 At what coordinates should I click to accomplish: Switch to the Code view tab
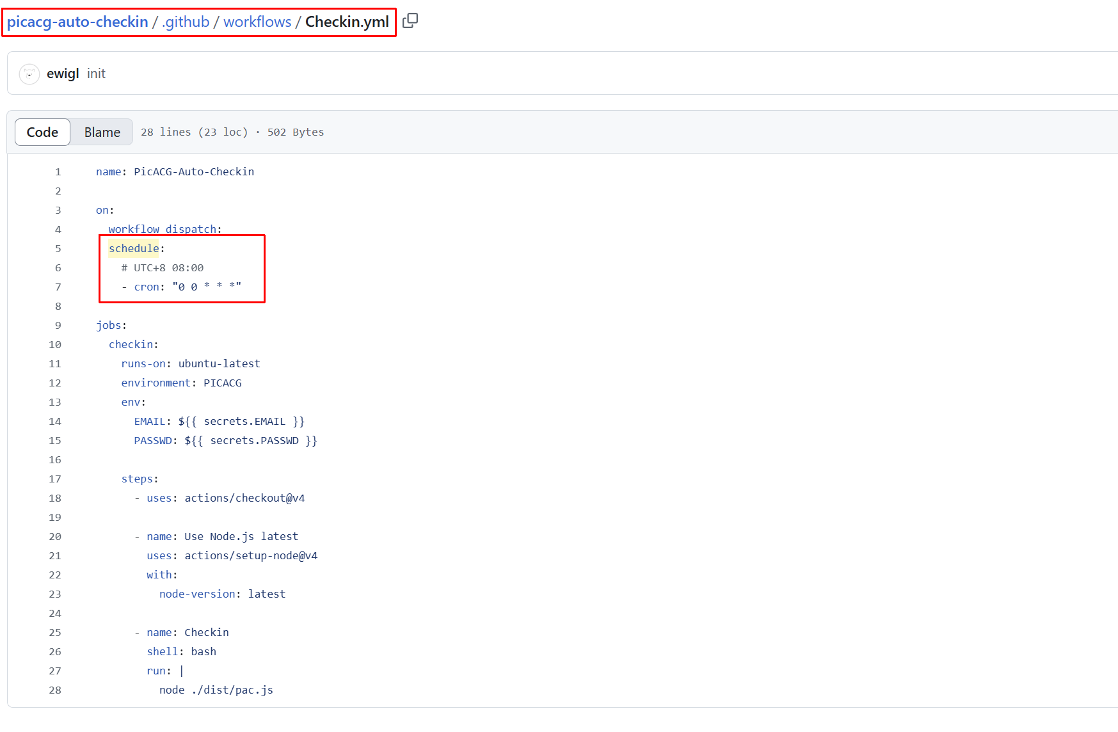click(42, 132)
